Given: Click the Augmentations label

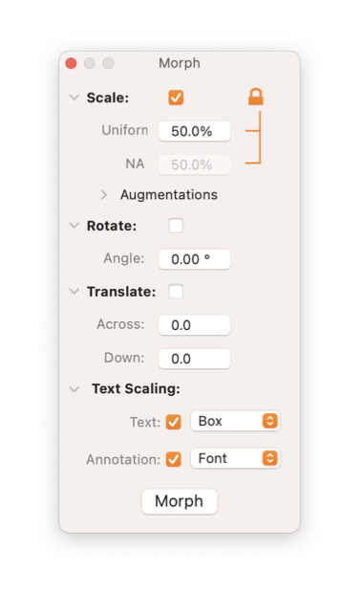Looking at the screenshot, I should point(169,195).
